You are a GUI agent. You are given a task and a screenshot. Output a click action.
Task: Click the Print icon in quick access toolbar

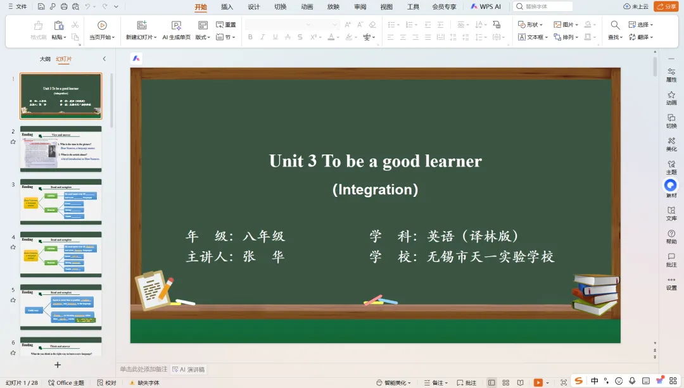(64, 6)
